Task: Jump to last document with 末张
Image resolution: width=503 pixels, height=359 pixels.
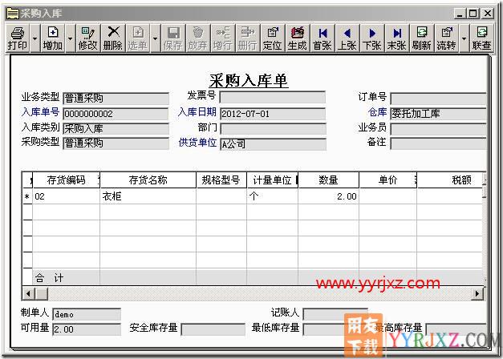Action: pos(397,38)
